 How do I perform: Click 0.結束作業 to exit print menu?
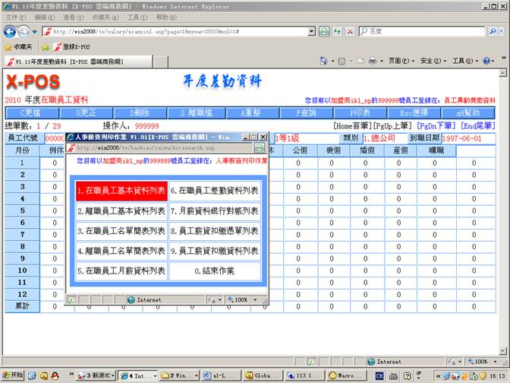click(x=215, y=271)
